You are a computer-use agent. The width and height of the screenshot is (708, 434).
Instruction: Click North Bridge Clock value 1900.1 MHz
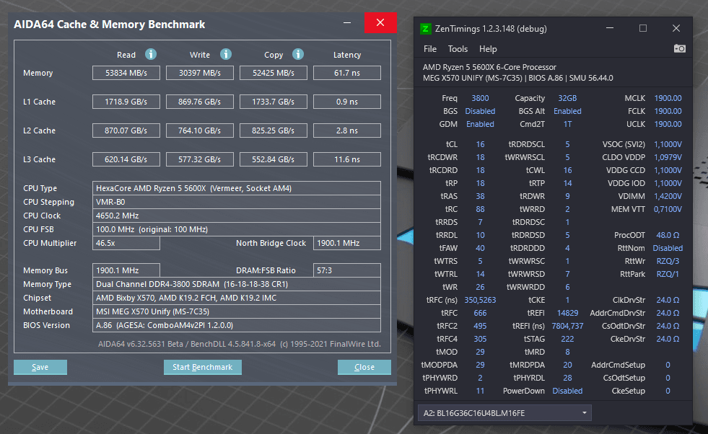pos(347,243)
